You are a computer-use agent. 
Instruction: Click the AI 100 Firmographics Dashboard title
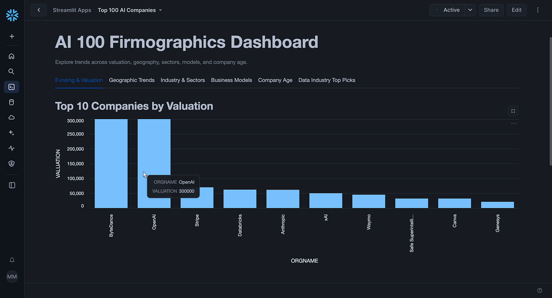[186, 42]
